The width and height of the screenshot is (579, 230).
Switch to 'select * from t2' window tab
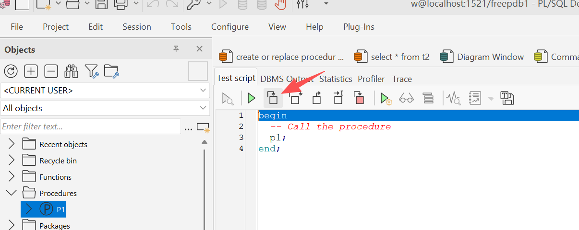click(392, 57)
